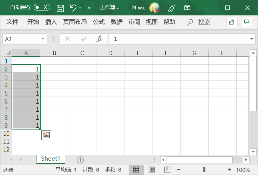The width and height of the screenshot is (258, 175).
Task: Open the 文件 menu tab
Action: (x=12, y=22)
